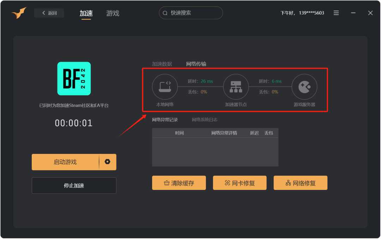Click the 丢包 column header
The height and width of the screenshot is (239, 381).
point(269,133)
